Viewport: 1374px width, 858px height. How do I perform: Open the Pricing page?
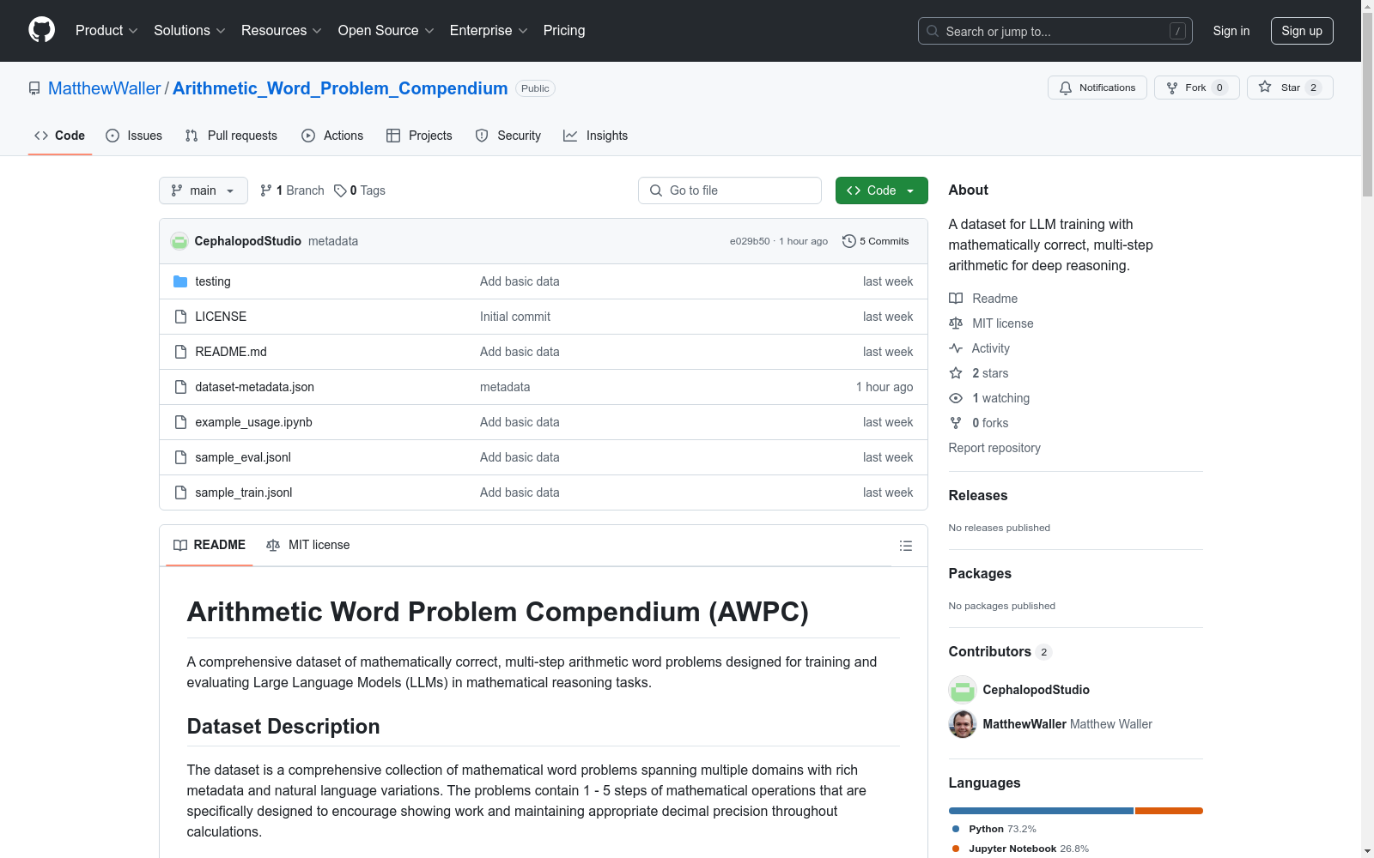(x=564, y=30)
